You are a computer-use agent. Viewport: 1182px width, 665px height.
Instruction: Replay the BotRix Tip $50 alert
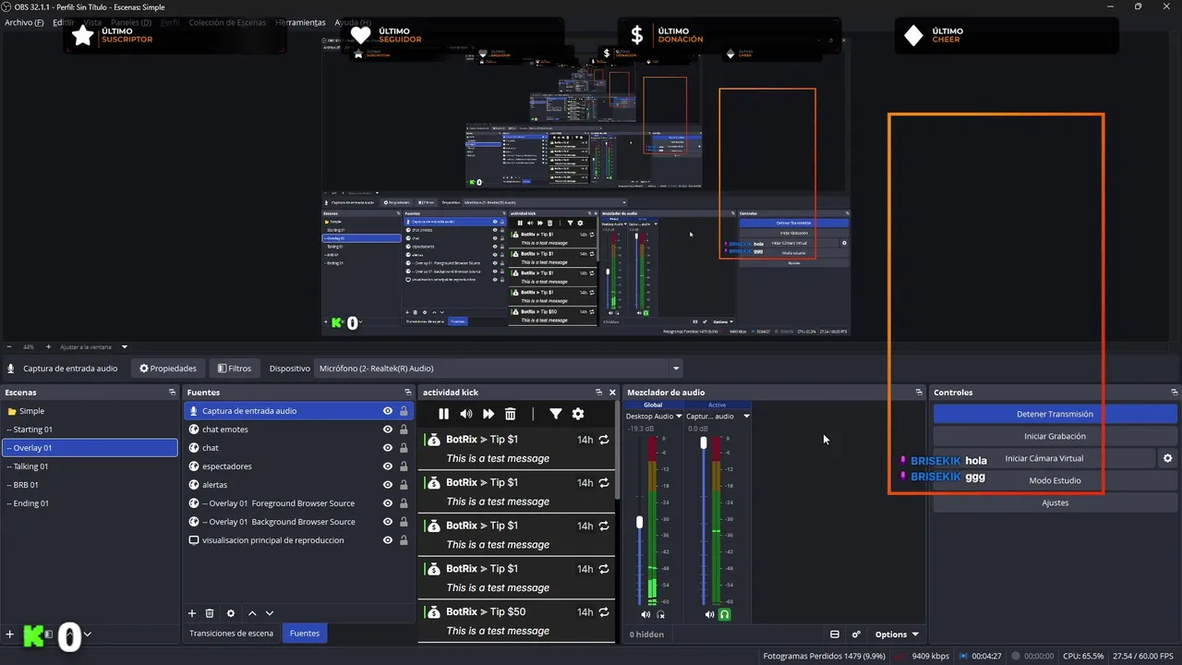604,611
